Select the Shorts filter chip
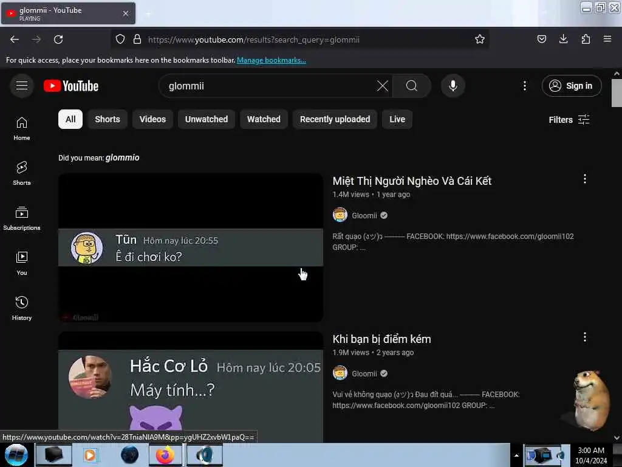Image resolution: width=622 pixels, height=467 pixels. [107, 119]
